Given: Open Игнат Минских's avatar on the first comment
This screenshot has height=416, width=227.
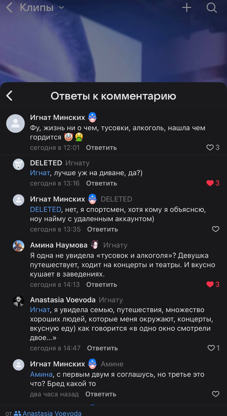Looking at the screenshot, I should 15,123.
